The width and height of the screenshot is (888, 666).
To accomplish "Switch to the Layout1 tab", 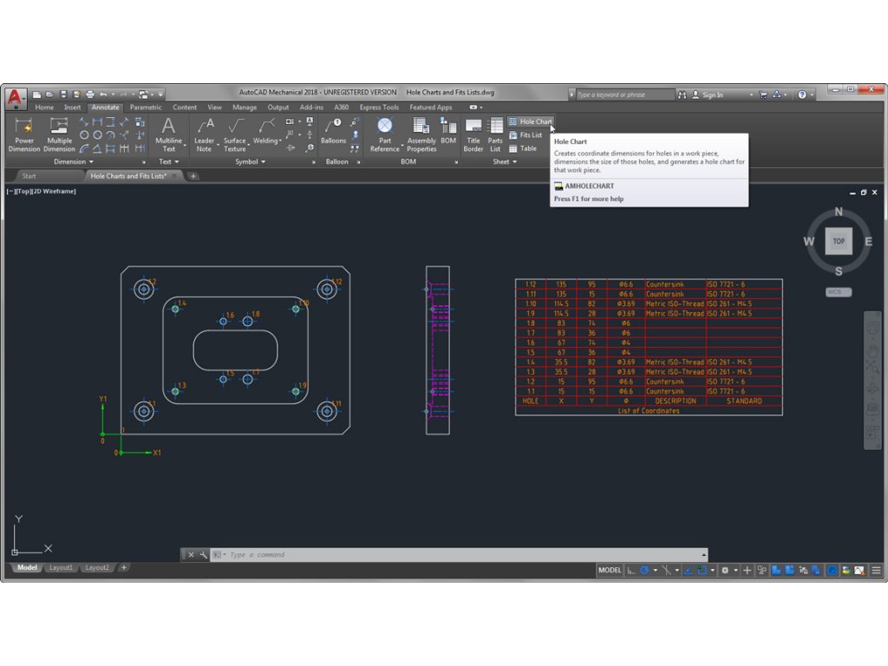I will point(61,567).
